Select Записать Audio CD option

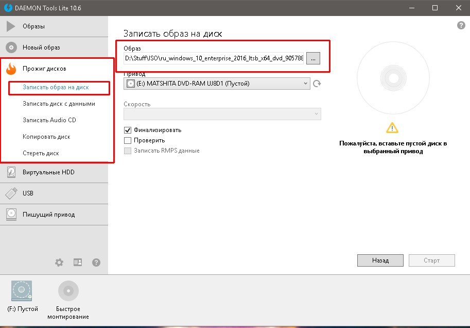click(49, 120)
